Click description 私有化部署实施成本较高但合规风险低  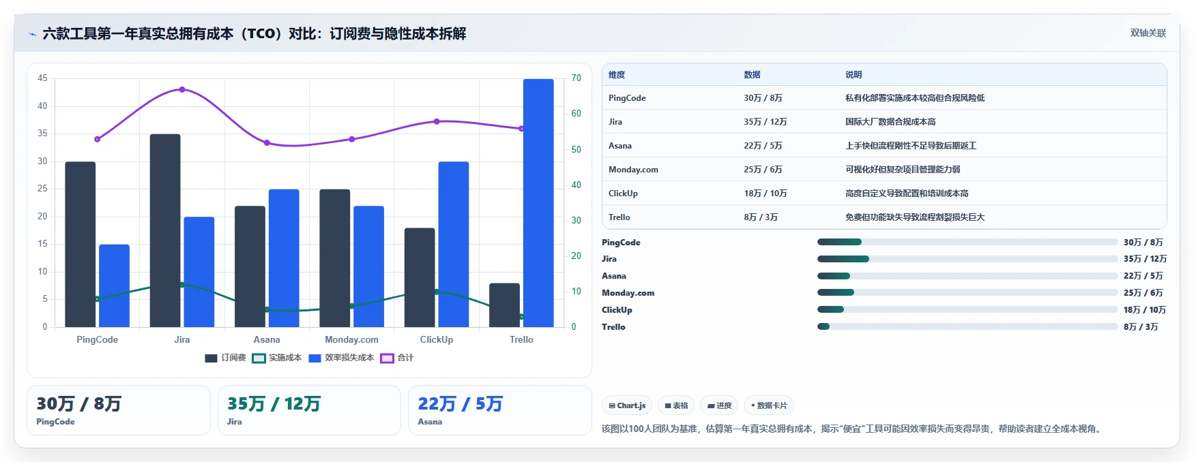(x=915, y=98)
